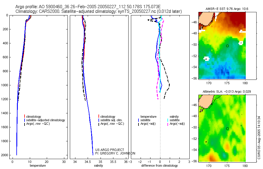Click depth tick label '1000' on left axis
Screen dimensions: 263x169
tap(4, 85)
